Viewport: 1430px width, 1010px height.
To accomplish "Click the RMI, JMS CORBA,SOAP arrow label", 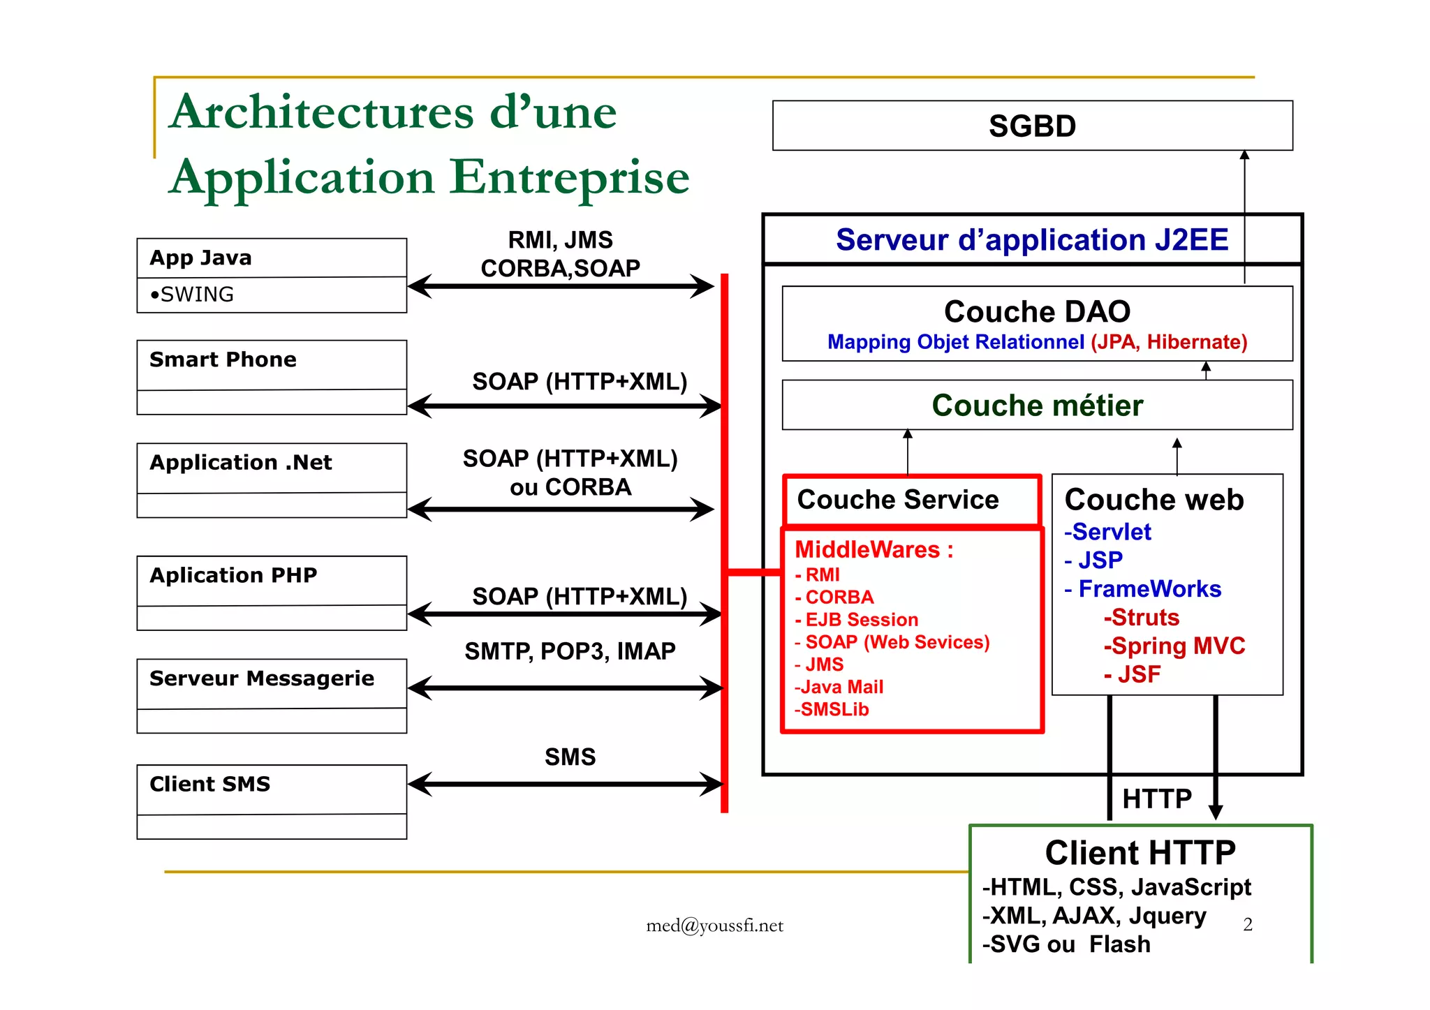I will click(560, 254).
